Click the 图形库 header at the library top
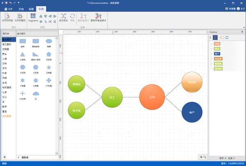This screenshot has width=246, height=166. (x=9, y=34)
